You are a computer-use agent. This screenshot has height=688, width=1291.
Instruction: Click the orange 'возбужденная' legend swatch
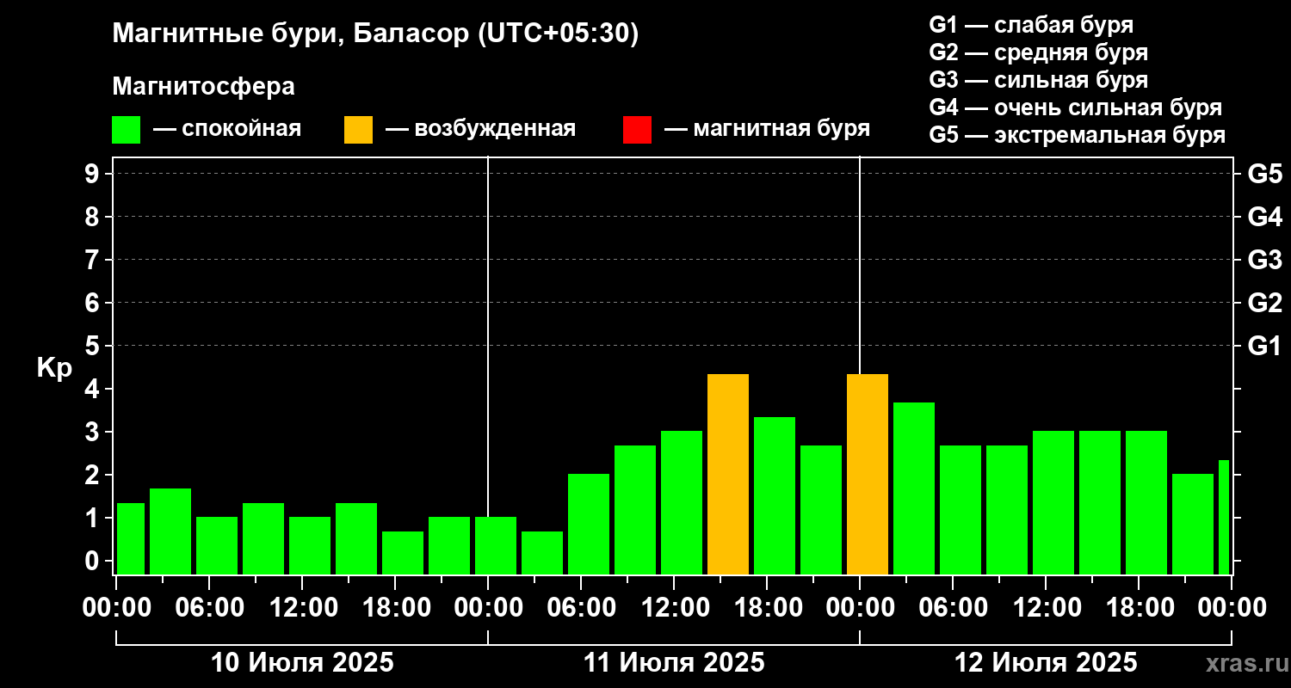point(358,130)
